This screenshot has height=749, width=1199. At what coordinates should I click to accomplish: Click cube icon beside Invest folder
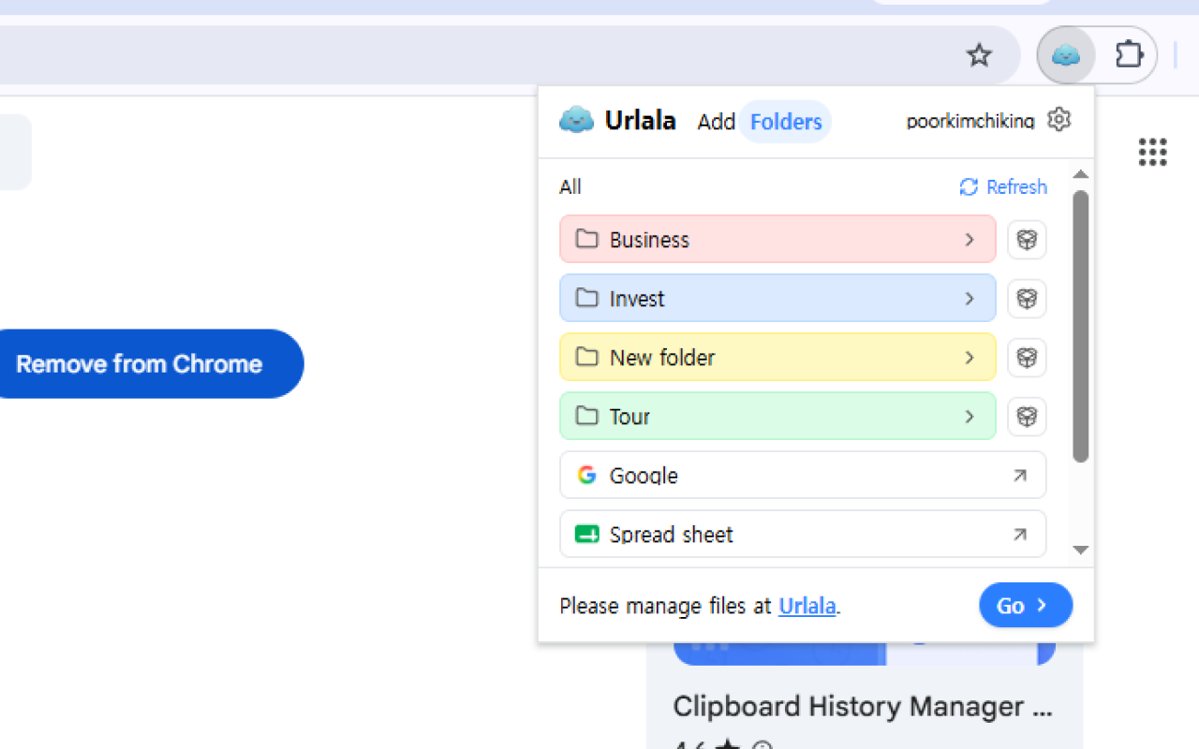tap(1027, 299)
